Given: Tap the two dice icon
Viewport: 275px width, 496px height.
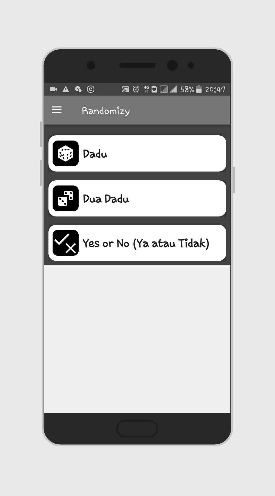Looking at the screenshot, I should click(65, 198).
